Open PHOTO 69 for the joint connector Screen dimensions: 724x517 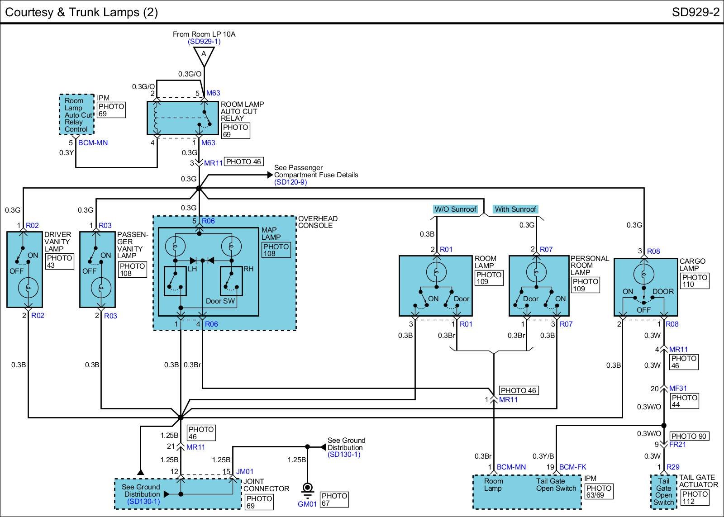pos(259,502)
